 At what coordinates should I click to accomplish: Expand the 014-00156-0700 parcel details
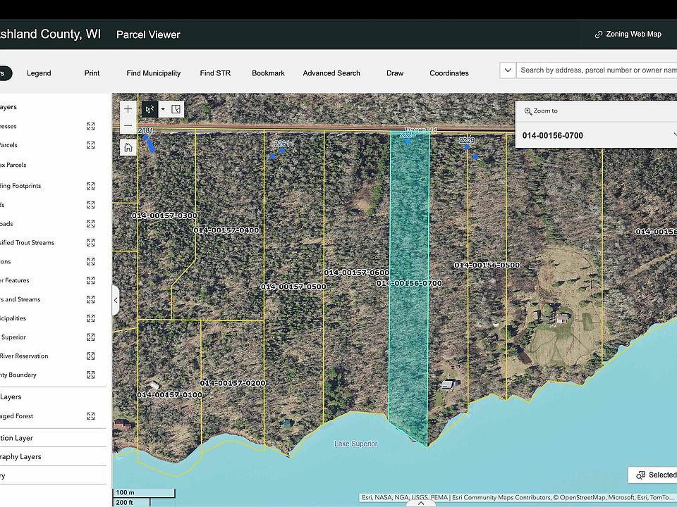point(673,135)
